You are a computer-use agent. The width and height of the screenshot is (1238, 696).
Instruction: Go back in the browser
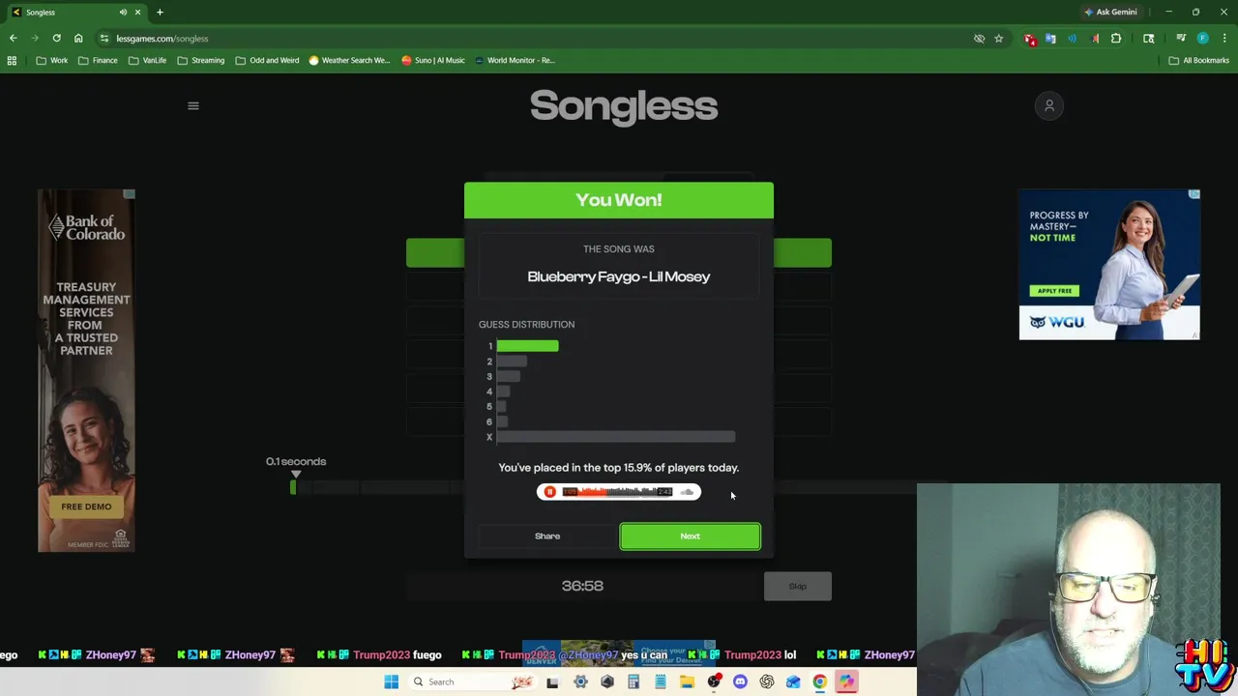(x=14, y=39)
